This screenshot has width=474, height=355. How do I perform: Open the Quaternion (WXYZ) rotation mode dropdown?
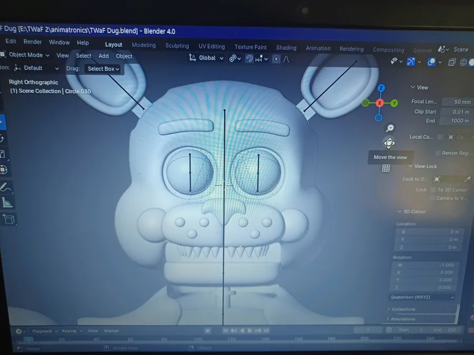click(422, 297)
